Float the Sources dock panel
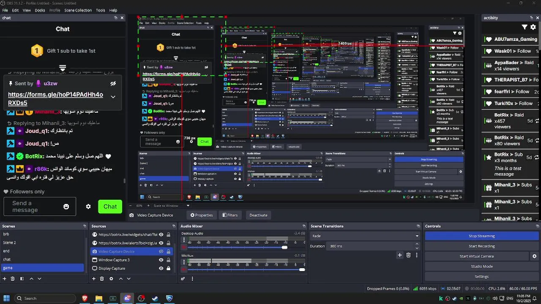541x304 pixels. click(x=173, y=226)
